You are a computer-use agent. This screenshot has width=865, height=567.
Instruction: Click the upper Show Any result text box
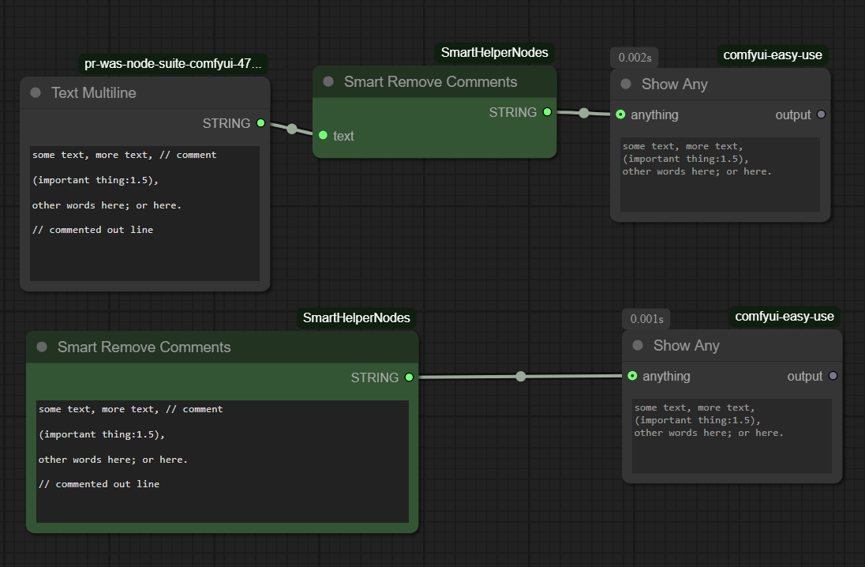coord(720,175)
